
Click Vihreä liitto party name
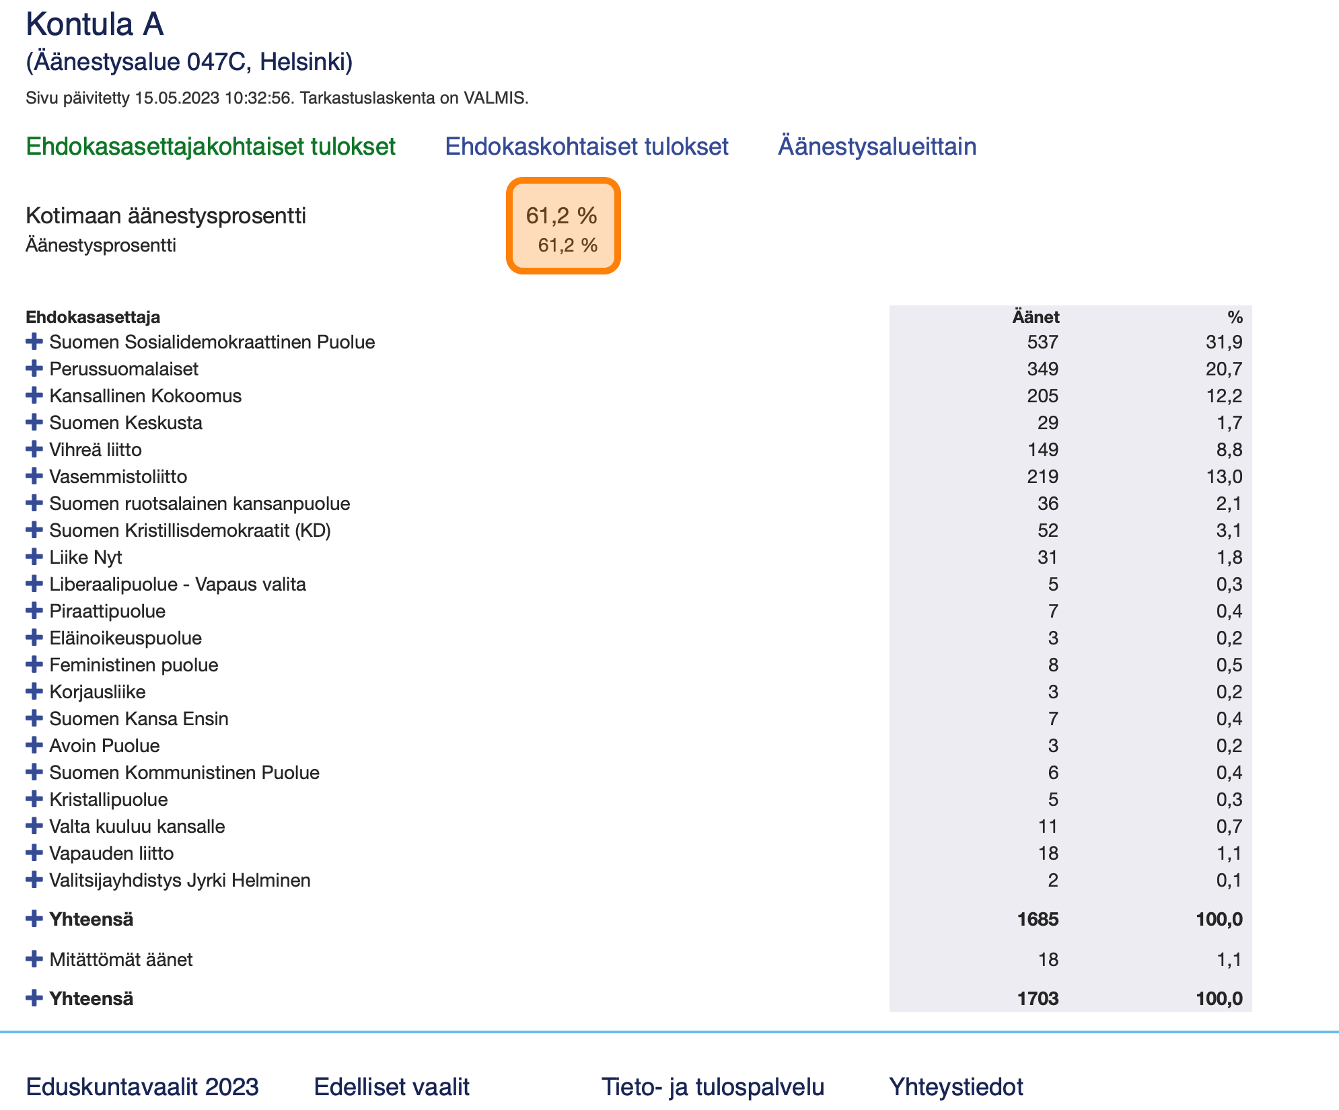coord(96,449)
